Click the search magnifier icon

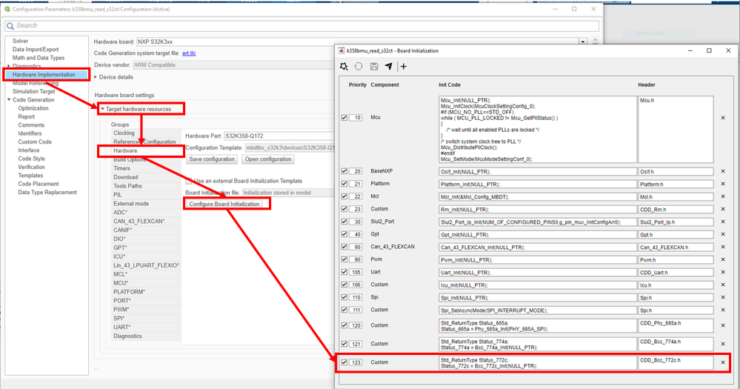pyautogui.click(x=10, y=26)
